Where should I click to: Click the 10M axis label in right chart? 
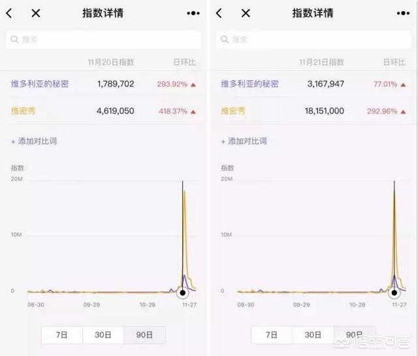point(227,235)
